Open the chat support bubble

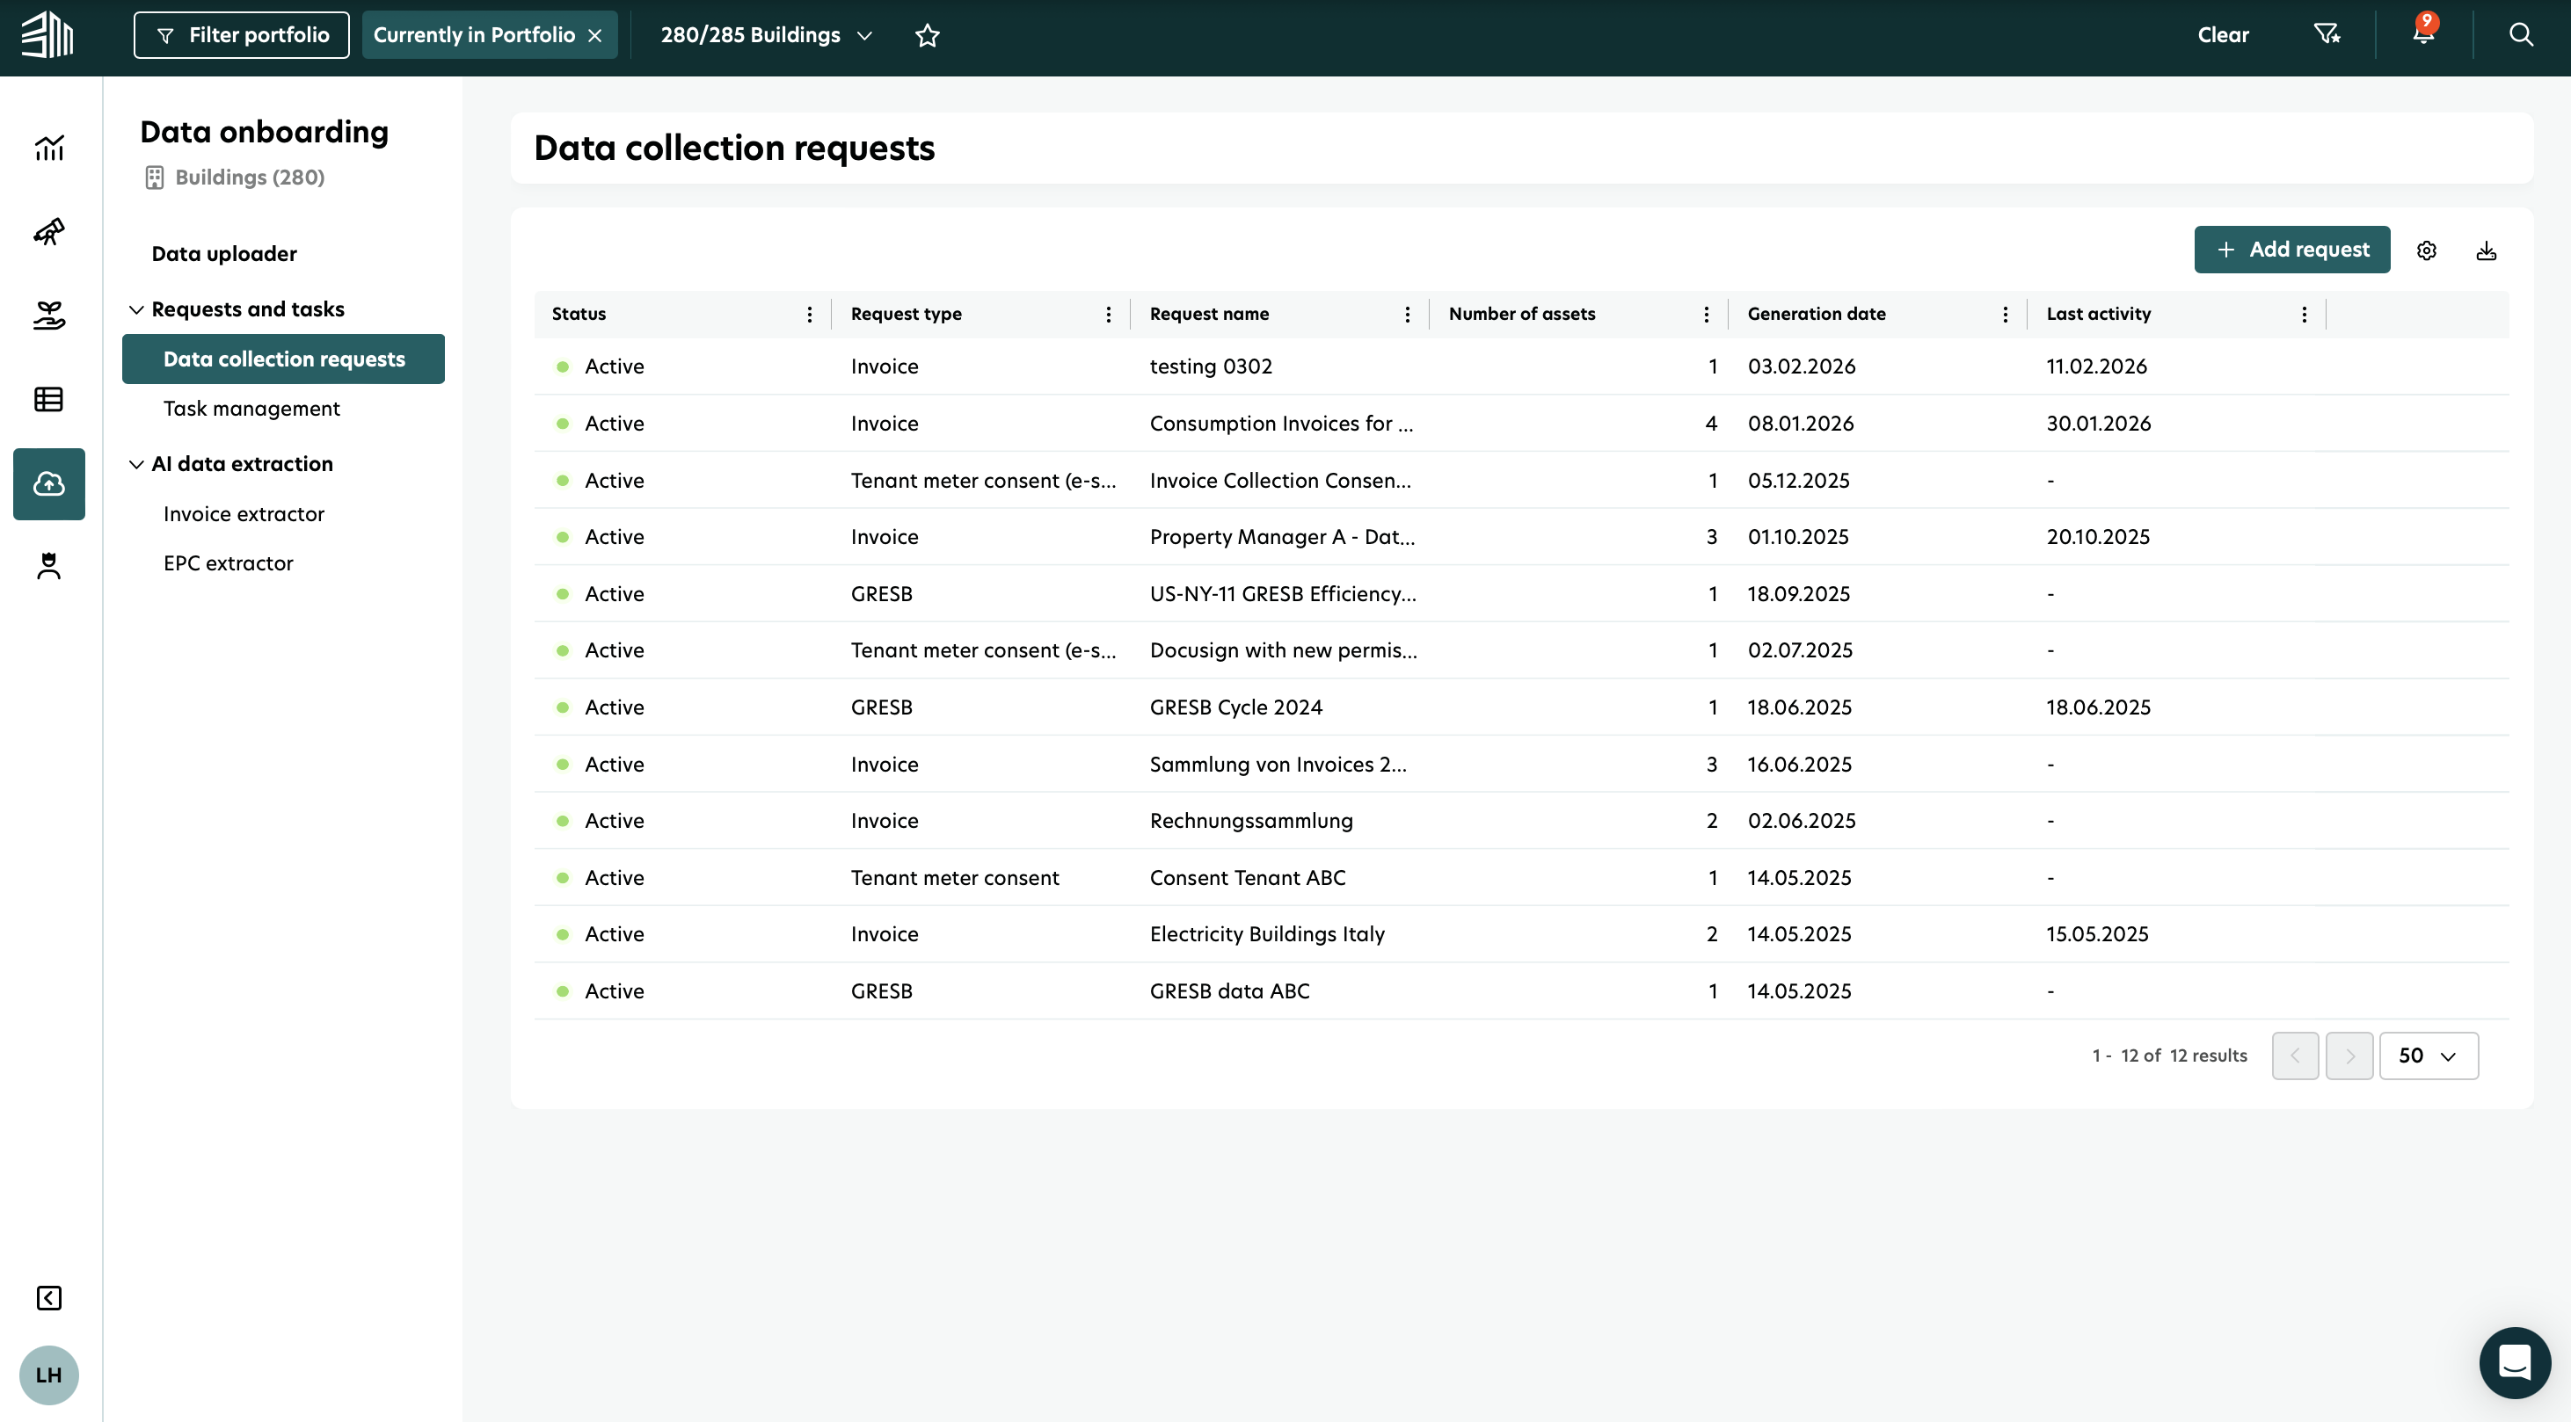click(2514, 1361)
